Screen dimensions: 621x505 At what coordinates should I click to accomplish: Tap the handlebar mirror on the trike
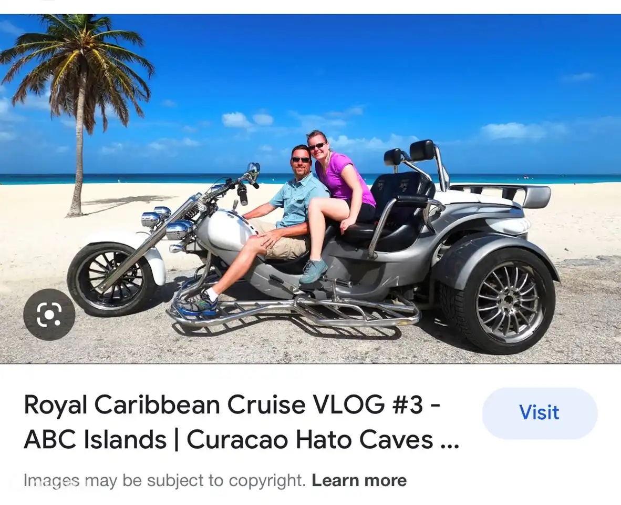point(253,168)
